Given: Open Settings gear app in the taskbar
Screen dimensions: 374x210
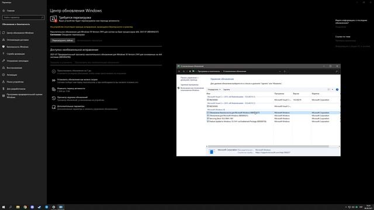Looking at the screenshot, I should pos(54,207).
